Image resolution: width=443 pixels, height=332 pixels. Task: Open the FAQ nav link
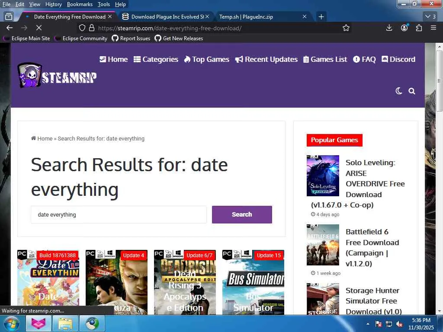364,59
